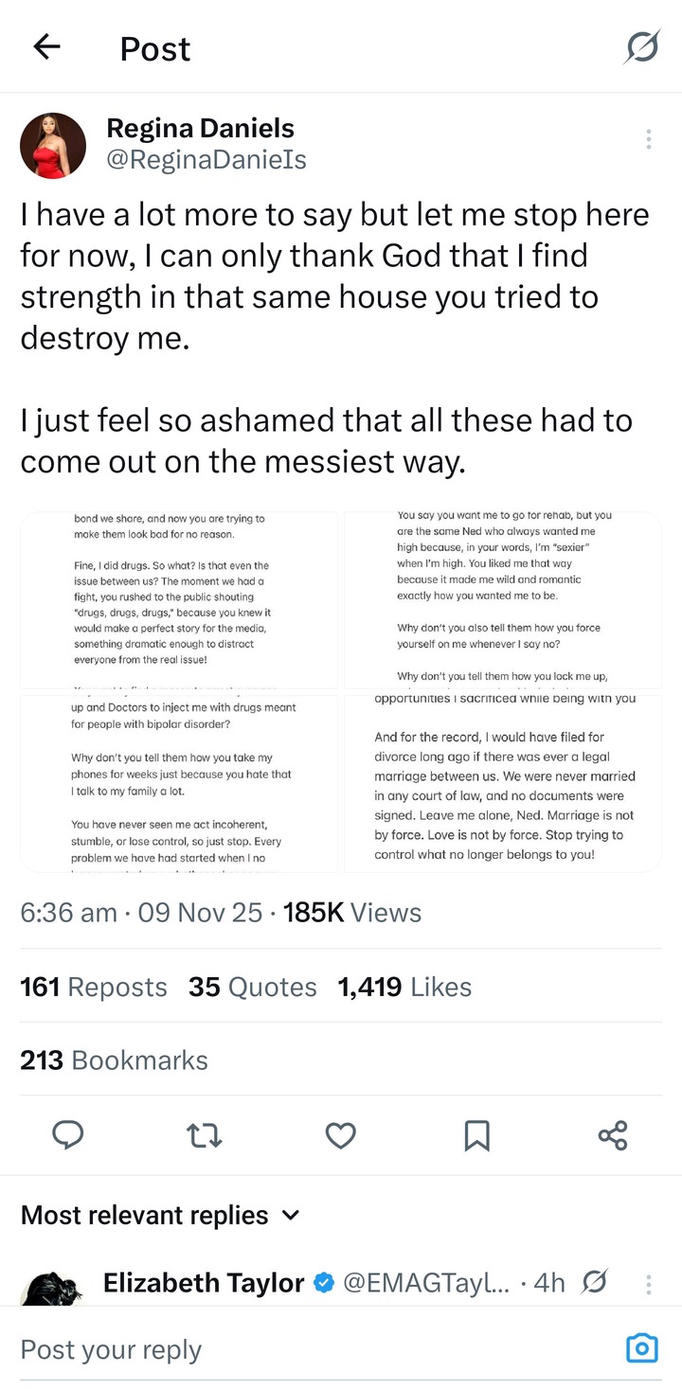Open the post's three-dot more menu

(649, 139)
